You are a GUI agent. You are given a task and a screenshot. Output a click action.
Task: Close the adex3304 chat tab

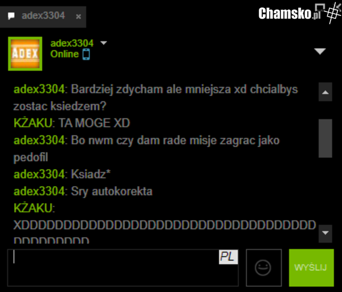coord(79,17)
